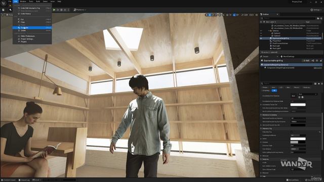This screenshot has height=182, width=324.
Task: Click the Outliner search field
Action: tap(289, 18)
